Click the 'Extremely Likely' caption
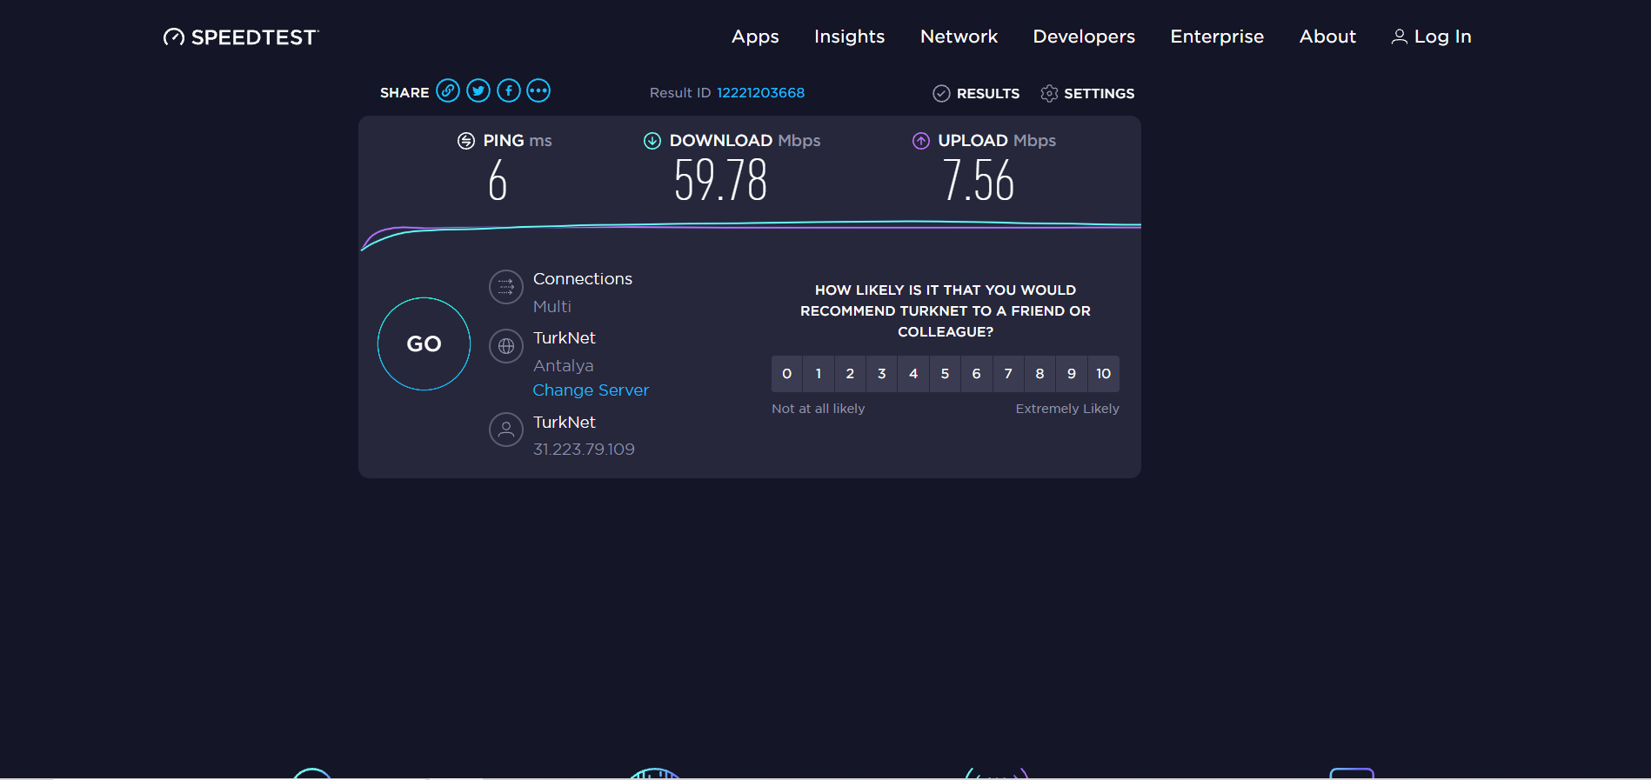This screenshot has height=780, width=1651. point(1067,409)
